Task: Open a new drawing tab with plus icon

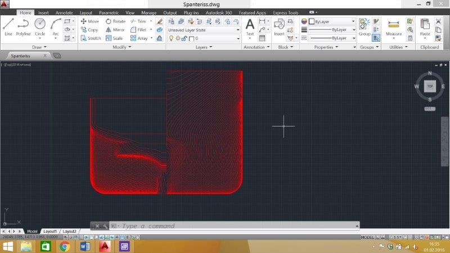Action: click(x=57, y=56)
